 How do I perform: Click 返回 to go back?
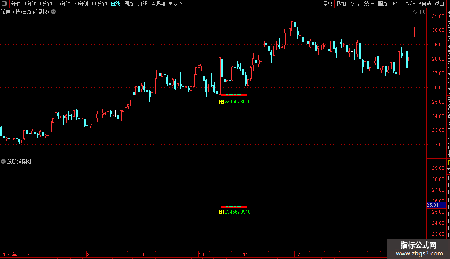(439, 4)
